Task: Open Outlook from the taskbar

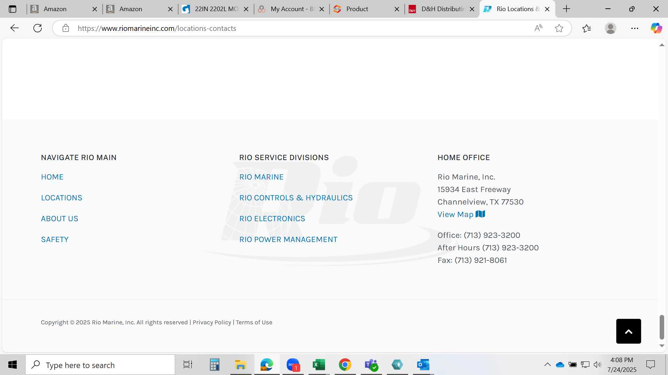Action: pyautogui.click(x=423, y=365)
